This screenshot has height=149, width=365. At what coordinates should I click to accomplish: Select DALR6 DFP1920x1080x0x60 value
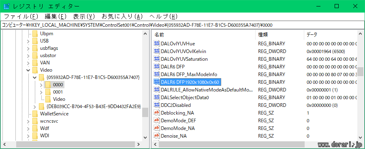point(191,82)
